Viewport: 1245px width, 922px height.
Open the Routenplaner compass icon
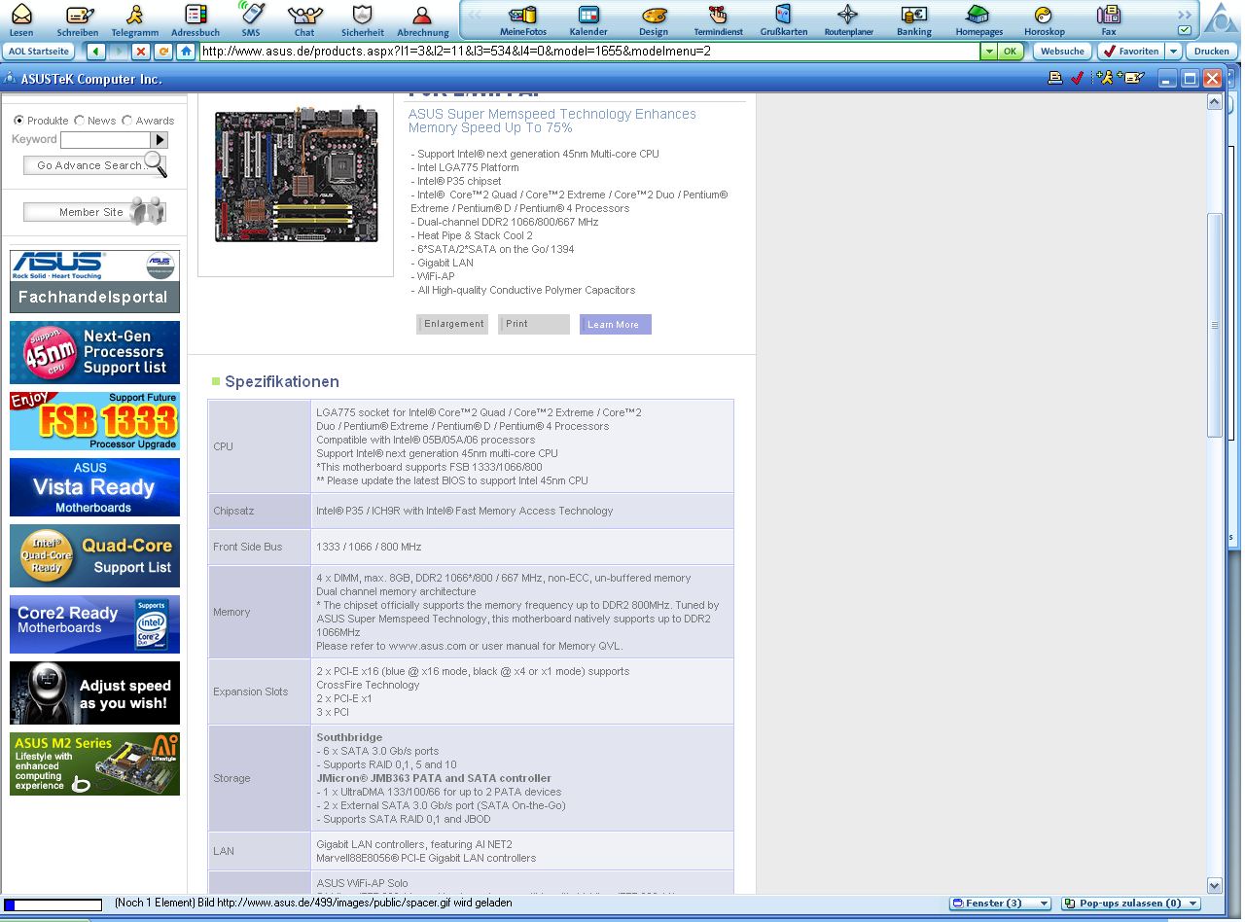pos(848,15)
